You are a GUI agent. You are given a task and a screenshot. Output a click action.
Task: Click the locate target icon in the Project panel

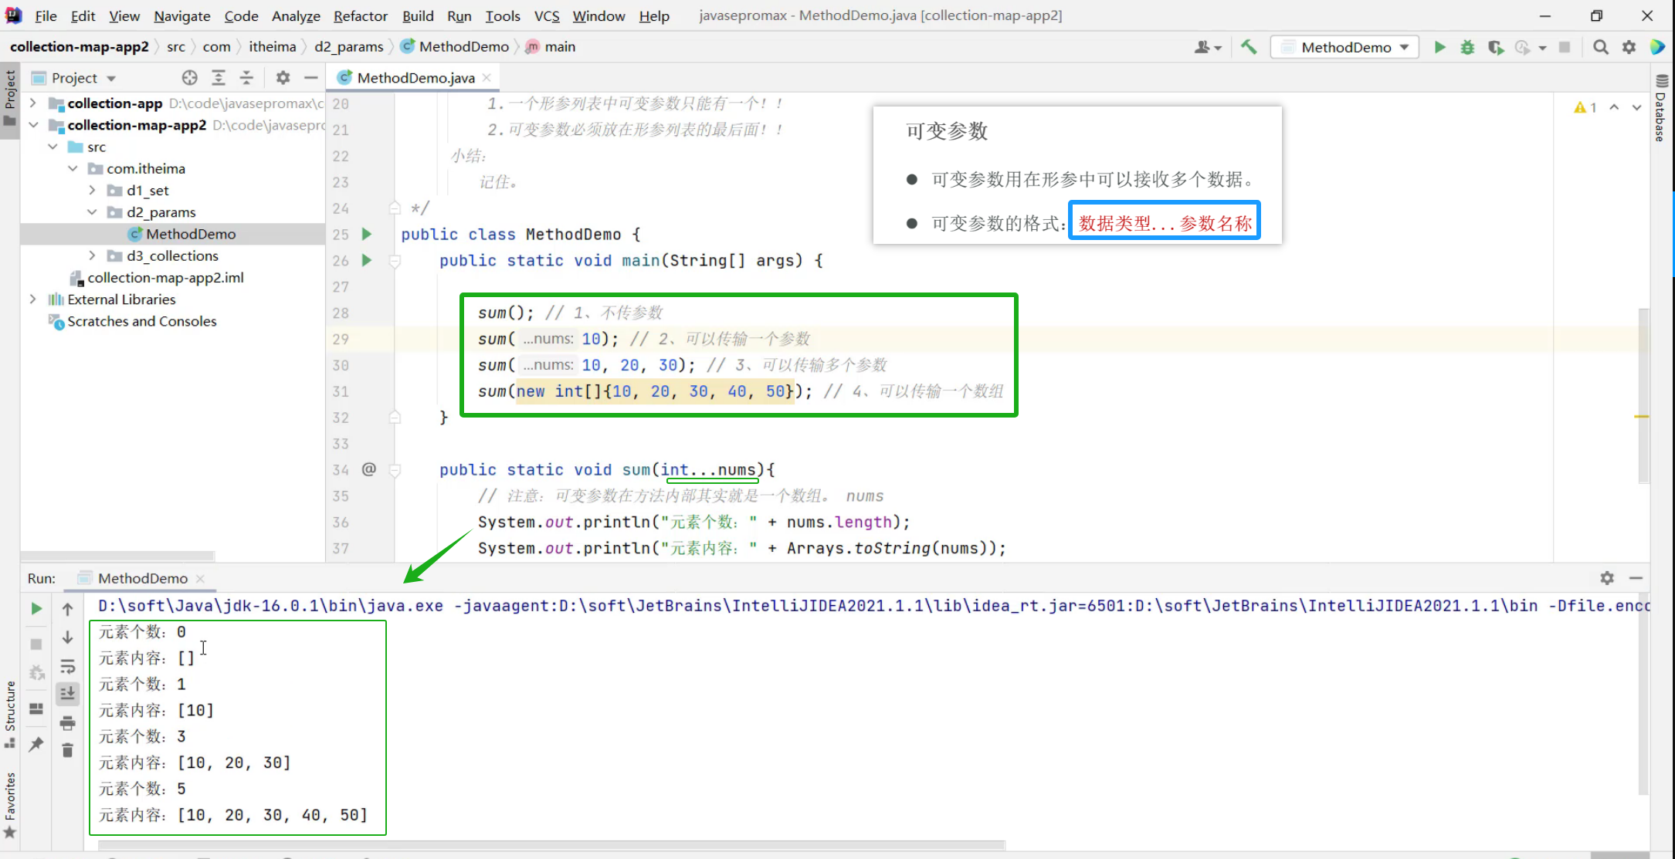pyautogui.click(x=189, y=78)
